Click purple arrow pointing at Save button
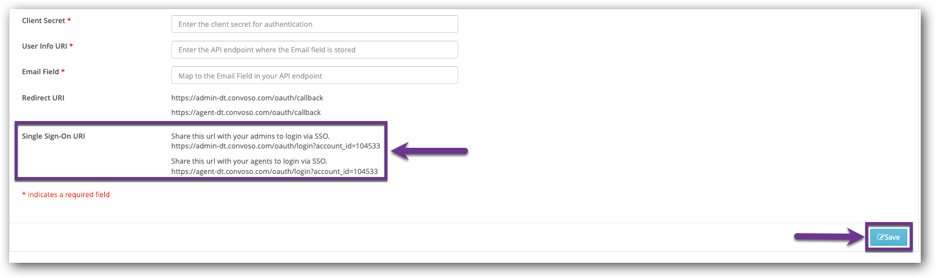Image resolution: width=936 pixels, height=278 pixels. click(x=828, y=237)
